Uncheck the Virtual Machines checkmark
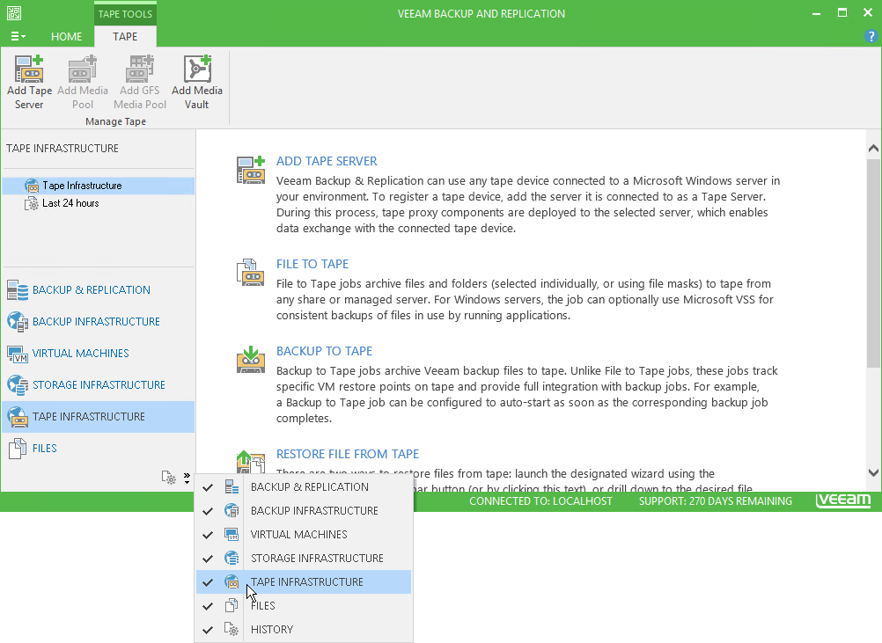Image resolution: width=882 pixels, height=643 pixels. coord(208,535)
